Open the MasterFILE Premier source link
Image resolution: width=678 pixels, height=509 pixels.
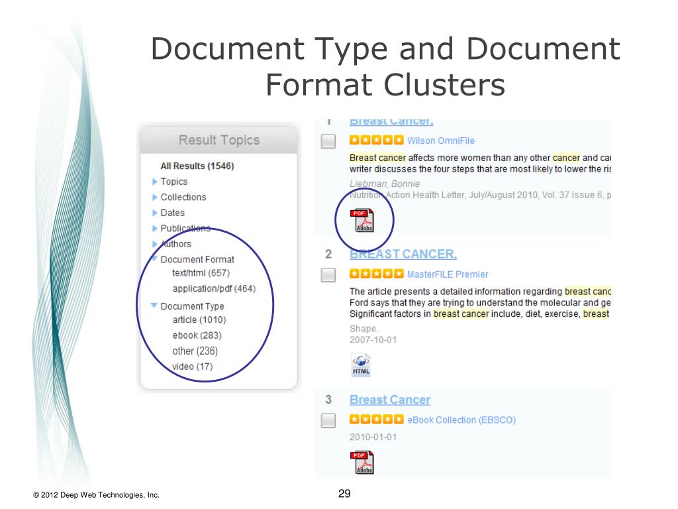pyautogui.click(x=448, y=274)
